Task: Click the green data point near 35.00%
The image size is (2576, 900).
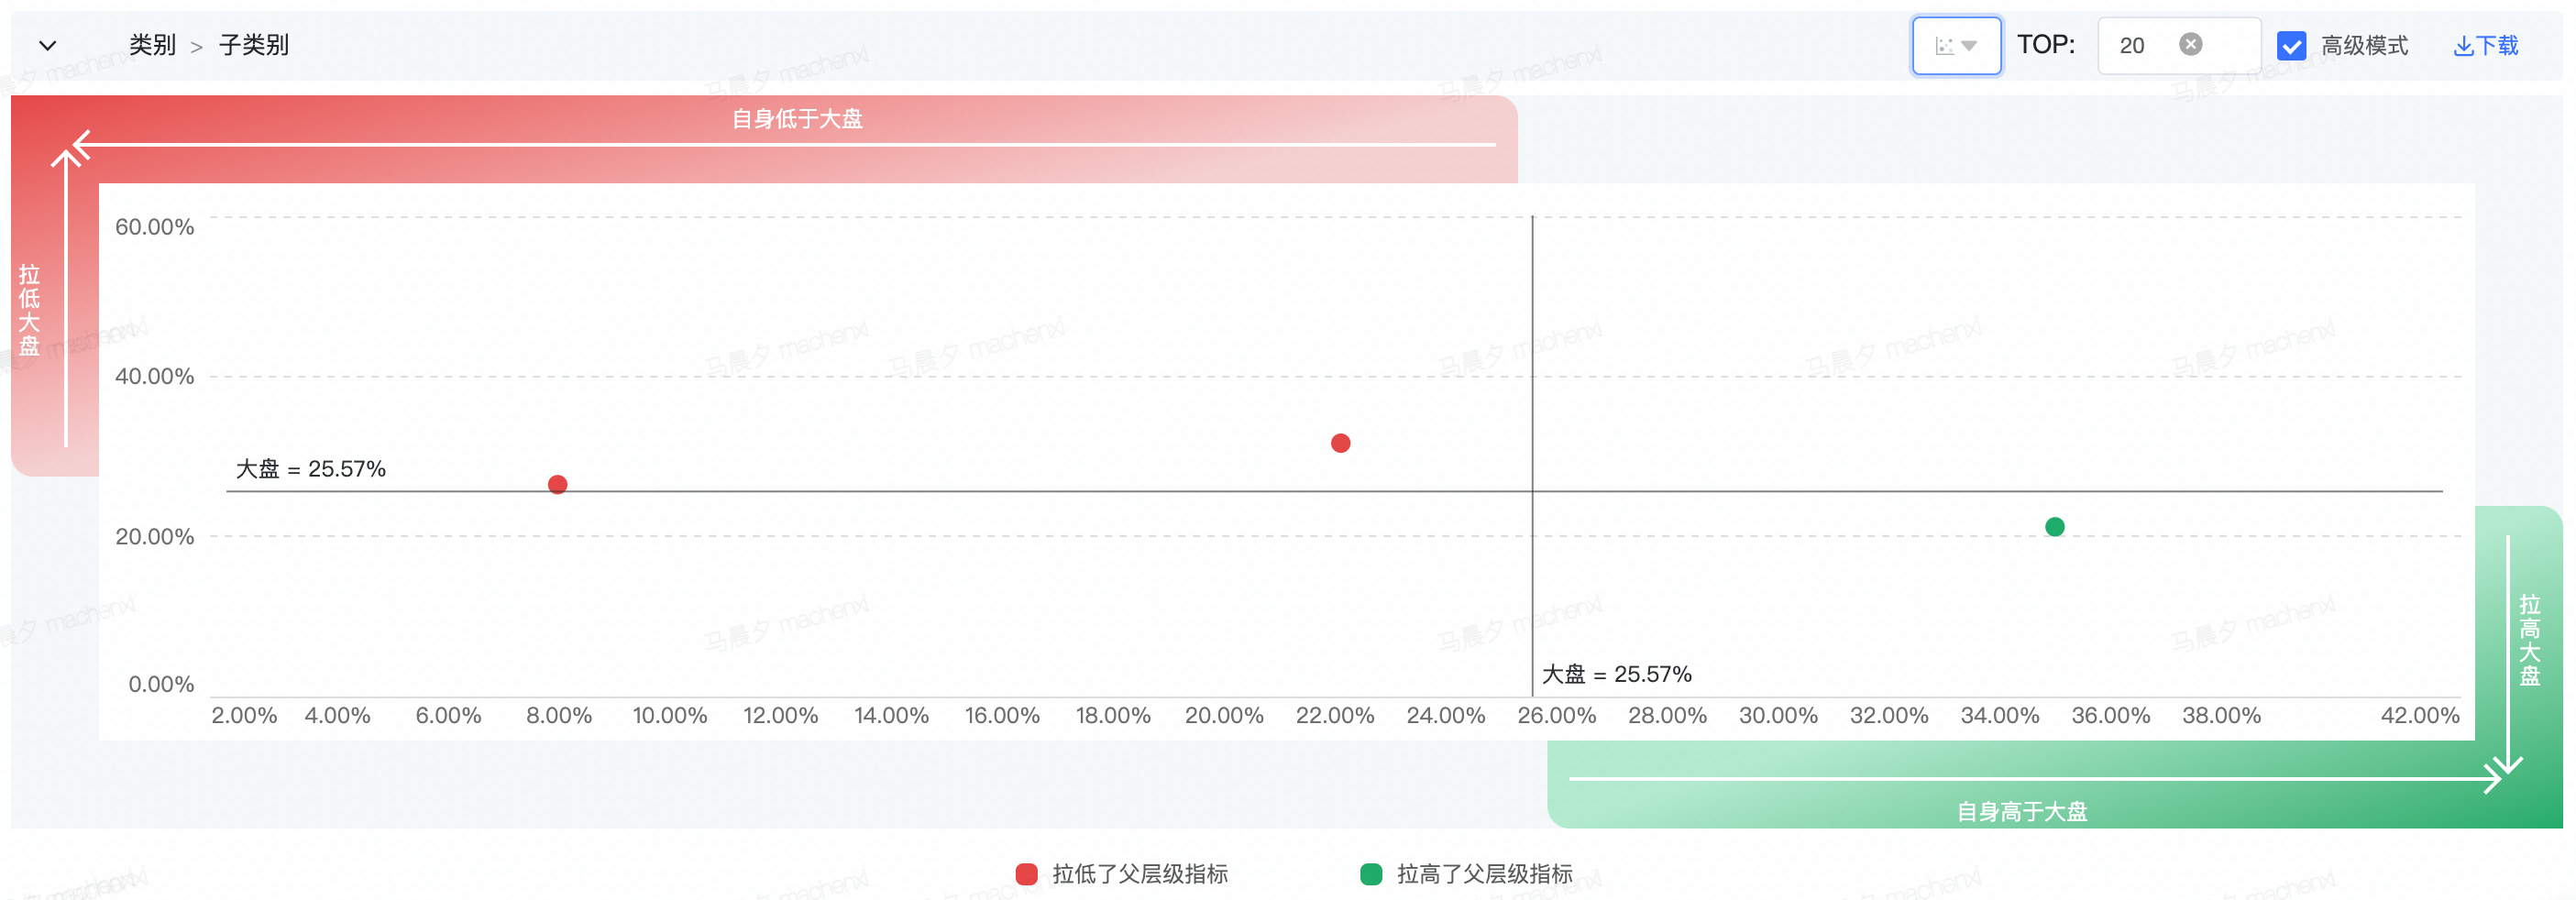Action: pos(2055,527)
